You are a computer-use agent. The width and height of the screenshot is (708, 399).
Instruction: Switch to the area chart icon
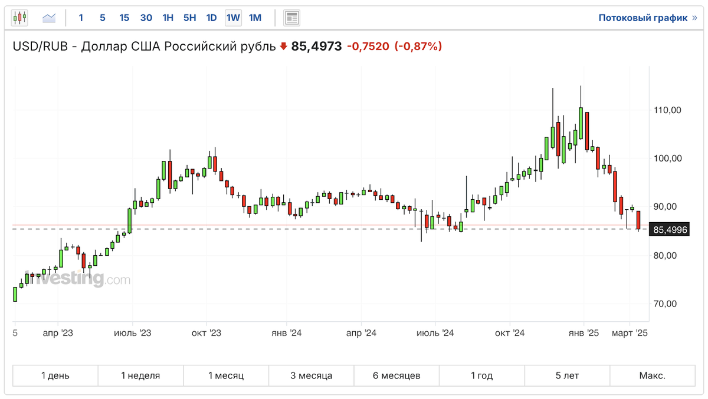(49, 18)
